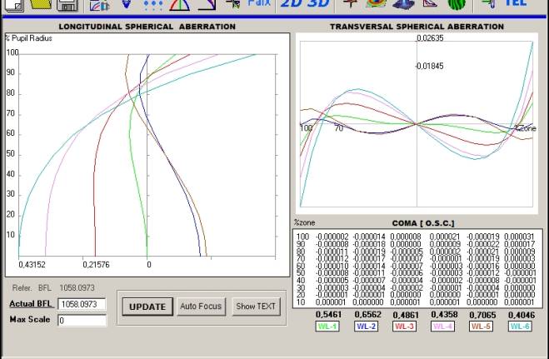This screenshot has width=549, height=359.
Task: Click the -0,01845 scale label
Action: pos(429,66)
